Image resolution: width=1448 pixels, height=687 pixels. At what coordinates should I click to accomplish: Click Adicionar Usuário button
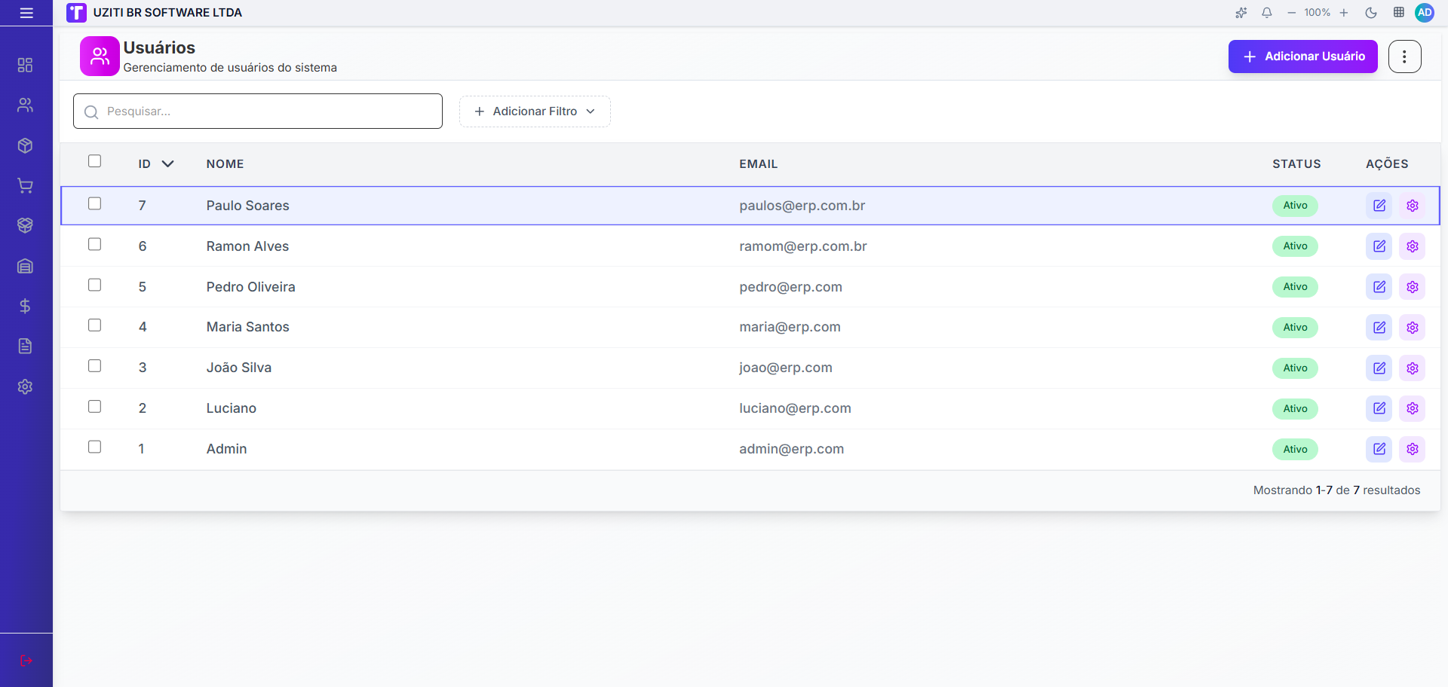click(x=1302, y=56)
